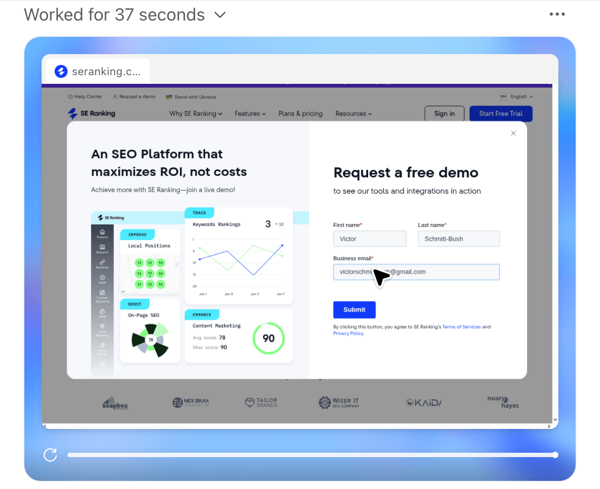The image size is (600, 489).
Task: Click the First name field containing Victor
Action: click(370, 239)
